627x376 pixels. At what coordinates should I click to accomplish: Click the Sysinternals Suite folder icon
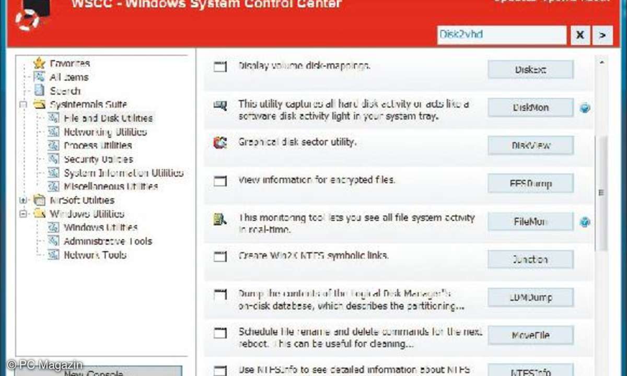coord(39,104)
